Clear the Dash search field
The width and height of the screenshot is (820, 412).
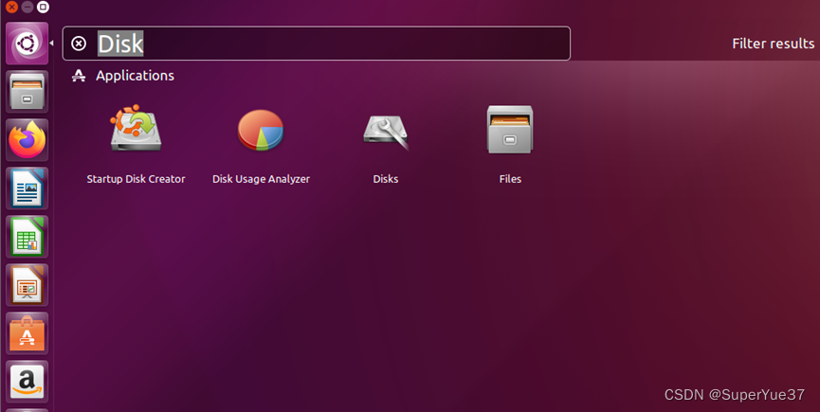[x=79, y=44]
